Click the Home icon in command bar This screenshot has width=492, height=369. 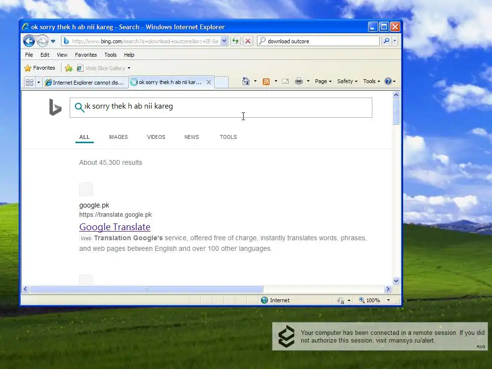coord(246,81)
